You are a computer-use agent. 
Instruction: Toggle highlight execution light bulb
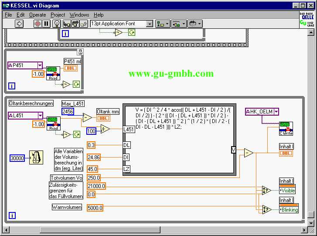(x=57, y=24)
